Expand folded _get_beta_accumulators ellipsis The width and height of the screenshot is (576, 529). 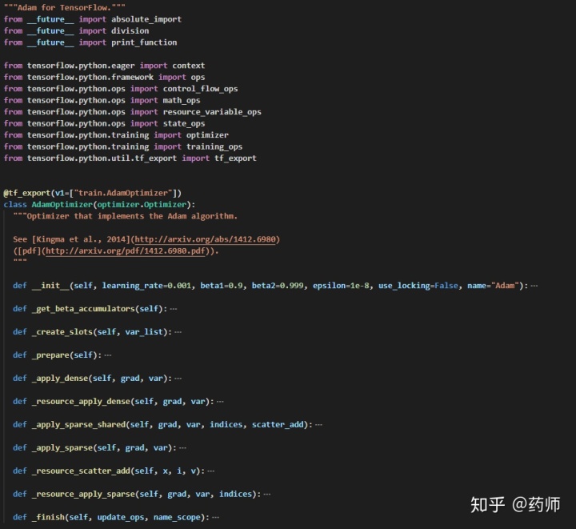point(174,309)
